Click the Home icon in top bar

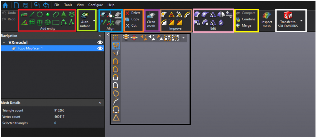tap(5, 5)
